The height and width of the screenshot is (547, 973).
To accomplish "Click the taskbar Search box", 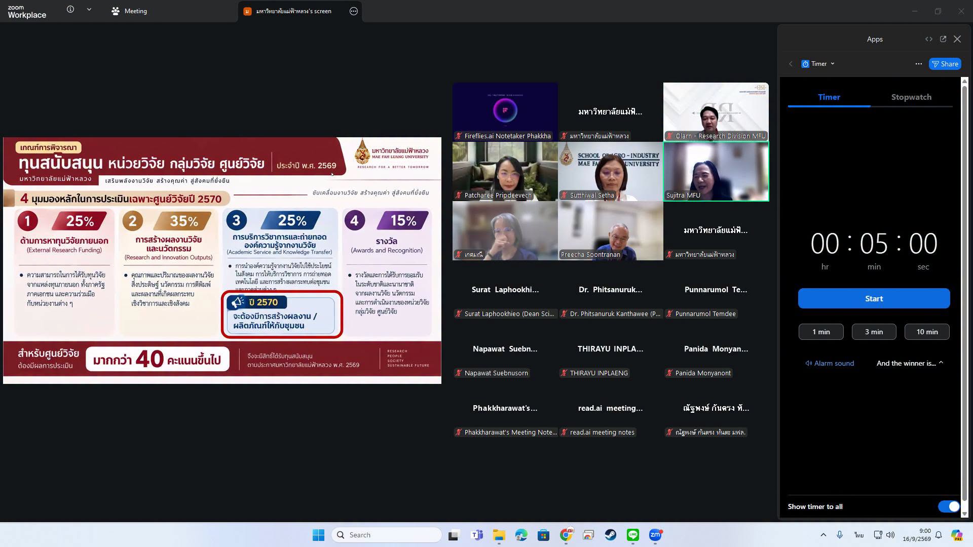I will (387, 535).
